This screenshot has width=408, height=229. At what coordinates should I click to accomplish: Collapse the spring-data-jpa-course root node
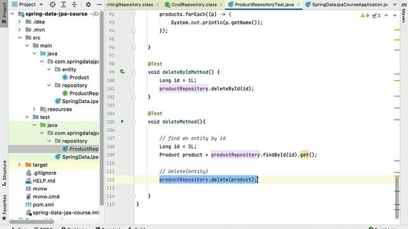pos(13,14)
